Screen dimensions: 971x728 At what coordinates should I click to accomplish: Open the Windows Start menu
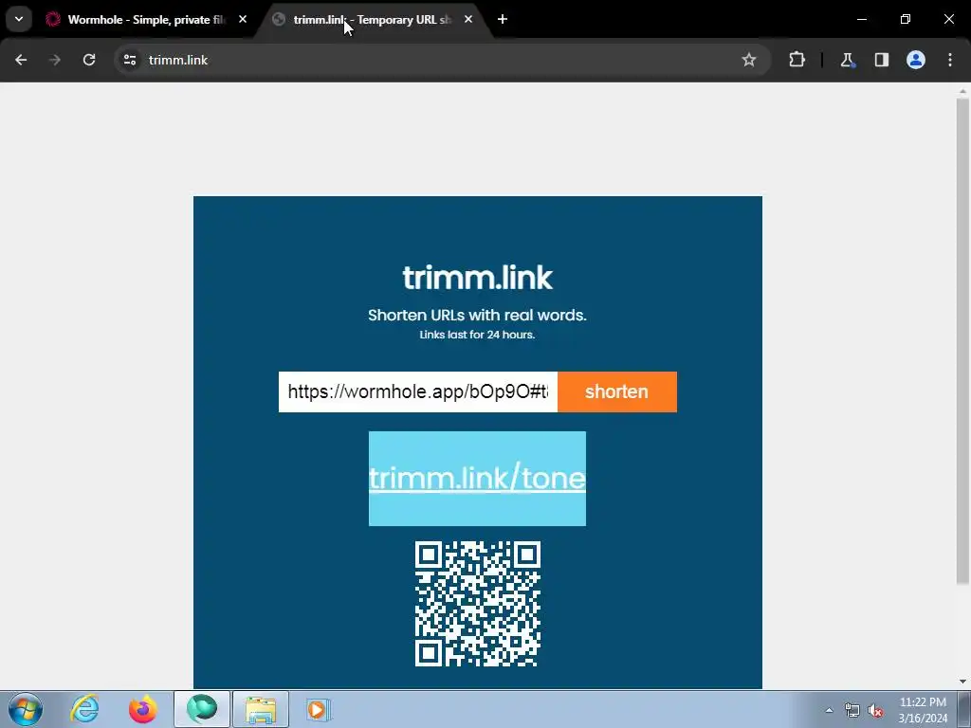pyautogui.click(x=26, y=709)
